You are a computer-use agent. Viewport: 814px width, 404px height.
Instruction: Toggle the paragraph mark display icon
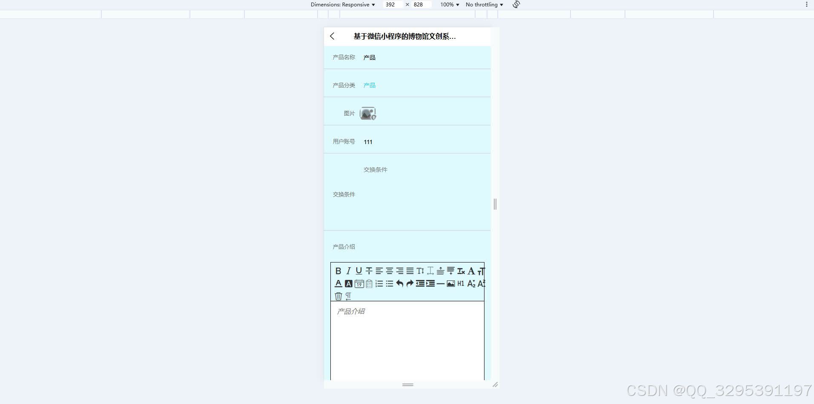click(x=348, y=297)
